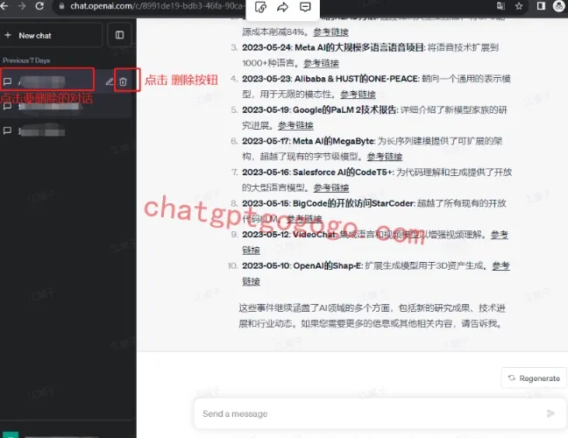Click chat bubble icon of third conversation
This screenshot has width=568, height=438.
click(7, 131)
